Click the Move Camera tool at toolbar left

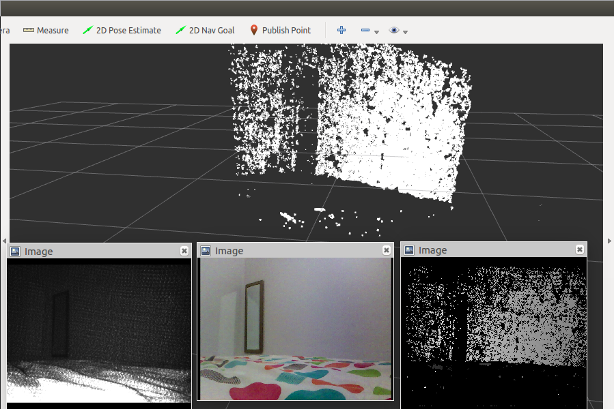(5, 30)
